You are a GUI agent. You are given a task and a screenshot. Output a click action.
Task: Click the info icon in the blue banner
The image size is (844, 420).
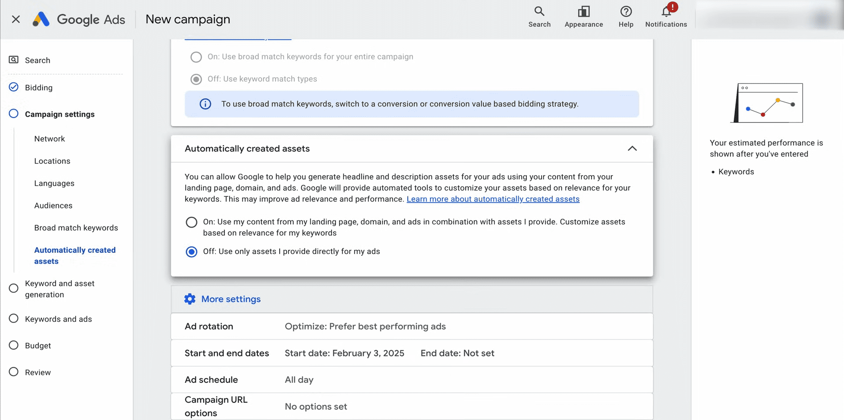(x=205, y=104)
